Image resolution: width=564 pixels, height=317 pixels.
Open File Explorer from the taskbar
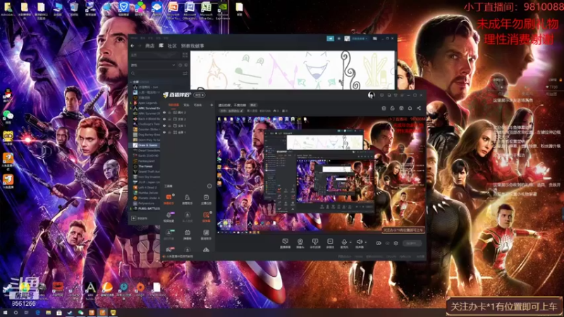48,313
